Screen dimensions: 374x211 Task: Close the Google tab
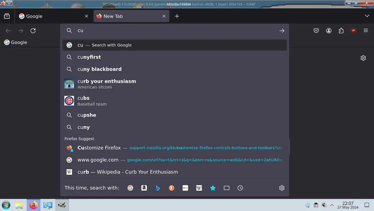[86, 16]
